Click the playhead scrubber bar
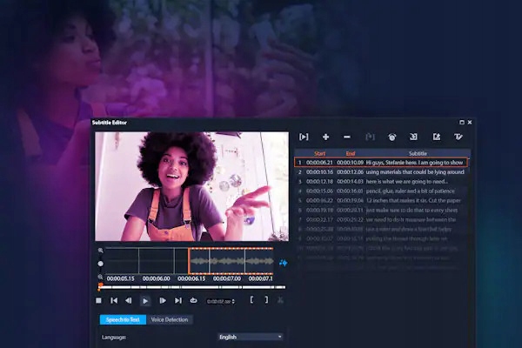This screenshot has width=522, height=348. coord(191,286)
